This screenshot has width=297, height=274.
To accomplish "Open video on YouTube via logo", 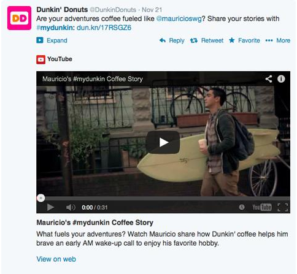I will pos(262,207).
